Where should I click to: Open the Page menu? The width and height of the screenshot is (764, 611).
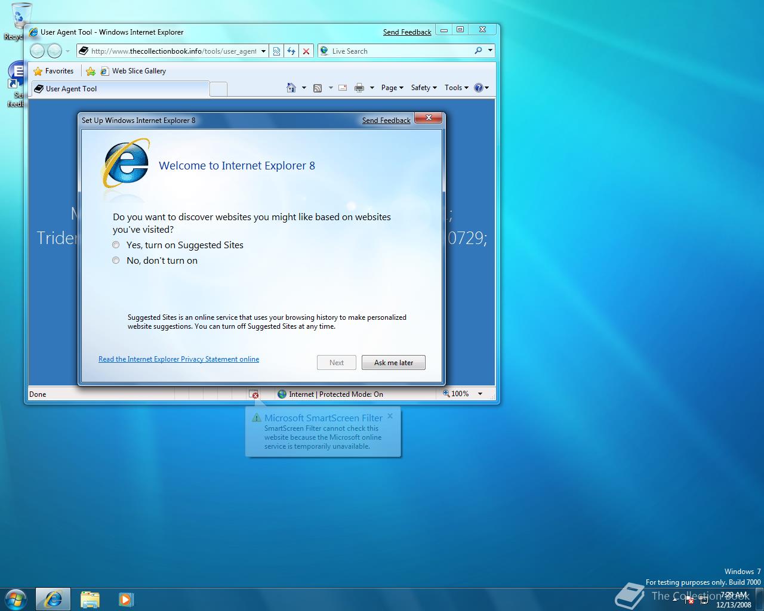point(392,88)
